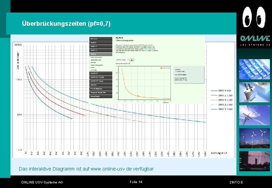Click the Leistung in VA axis label
This screenshot has width=272, height=188.
coord(219,153)
